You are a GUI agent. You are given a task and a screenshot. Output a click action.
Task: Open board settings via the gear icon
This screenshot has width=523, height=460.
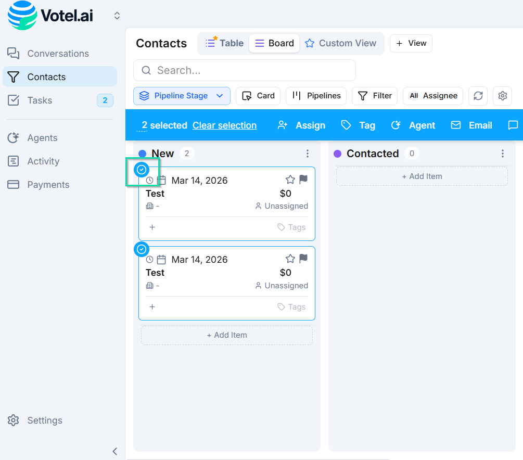[502, 96]
